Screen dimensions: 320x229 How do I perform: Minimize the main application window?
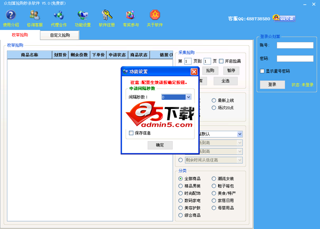(305, 4)
